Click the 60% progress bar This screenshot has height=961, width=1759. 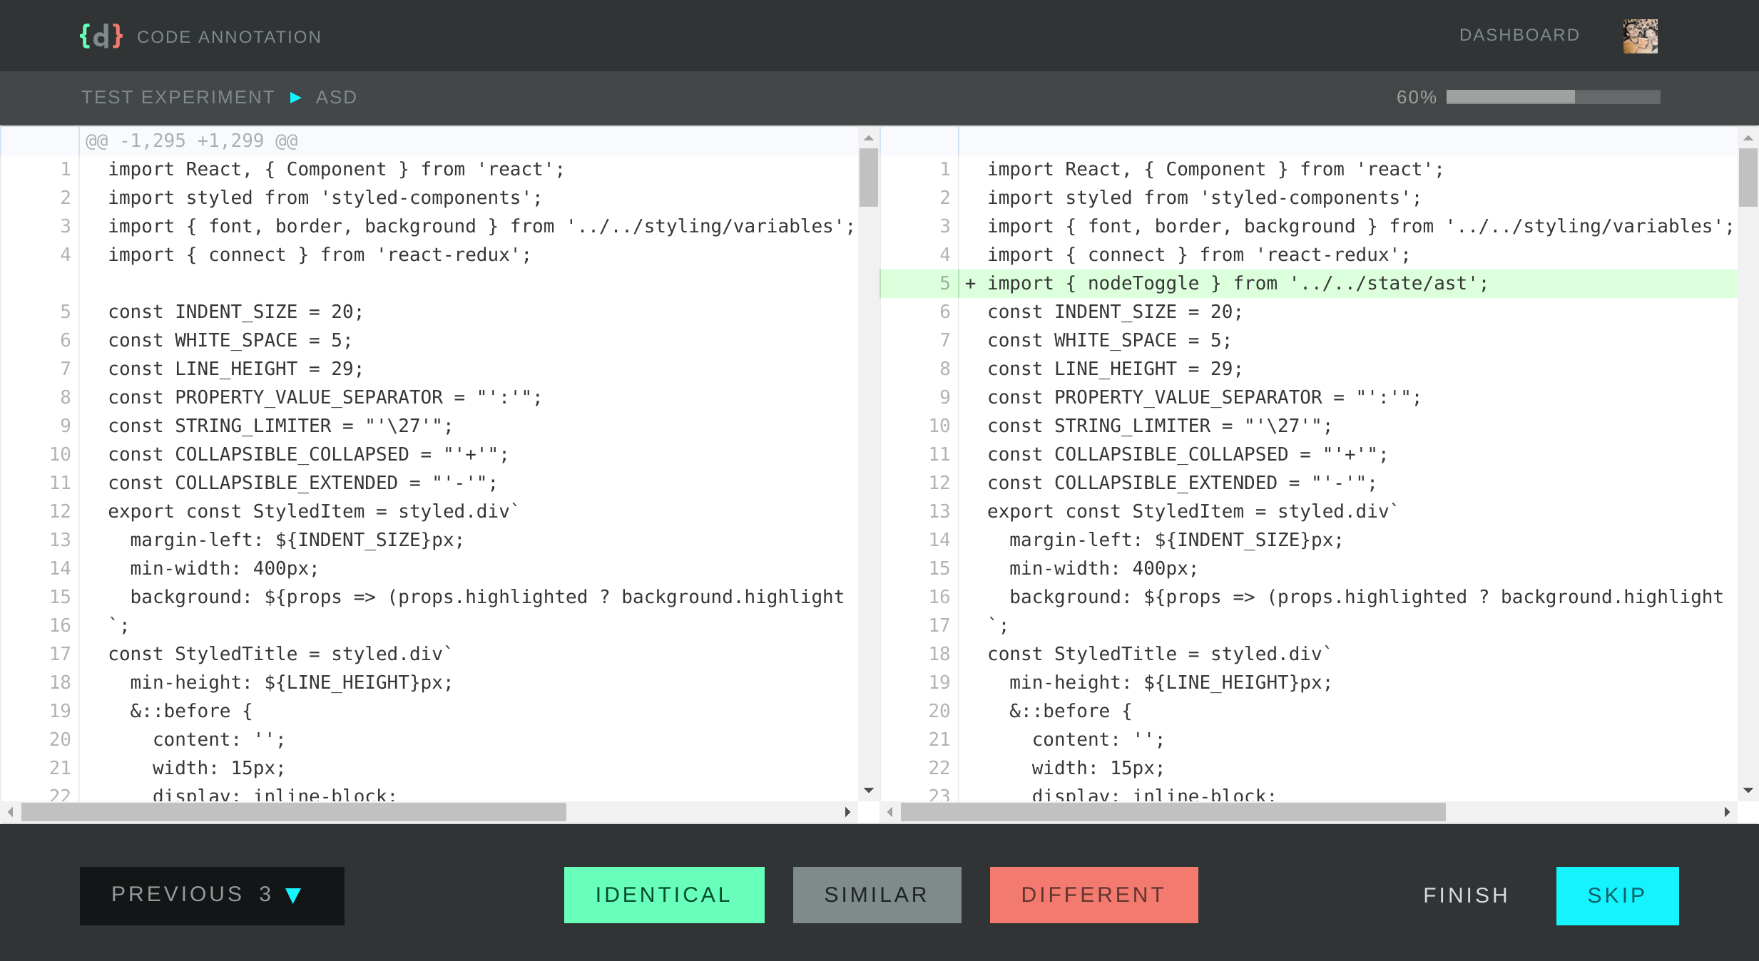(1552, 98)
